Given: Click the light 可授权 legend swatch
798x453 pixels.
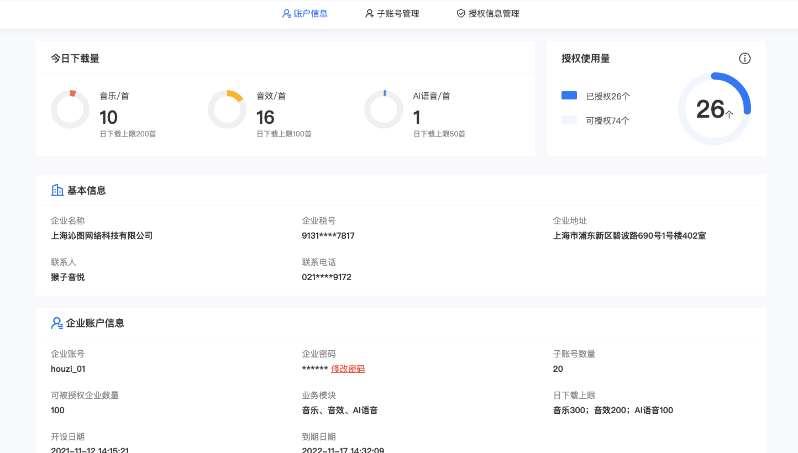Looking at the screenshot, I should tap(569, 120).
